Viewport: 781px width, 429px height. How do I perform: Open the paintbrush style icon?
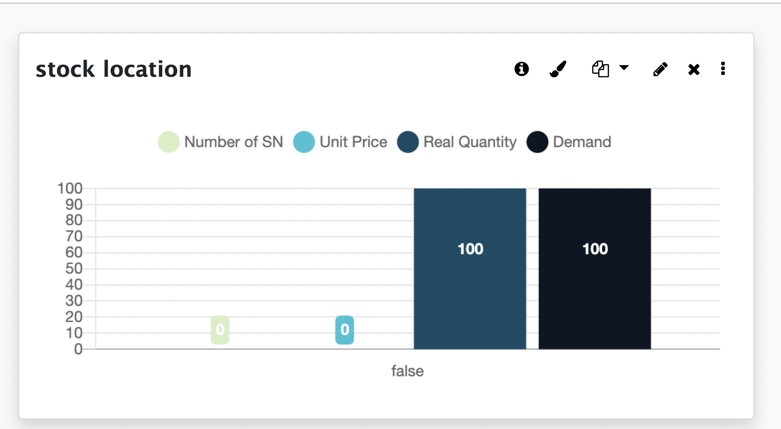[x=558, y=69]
